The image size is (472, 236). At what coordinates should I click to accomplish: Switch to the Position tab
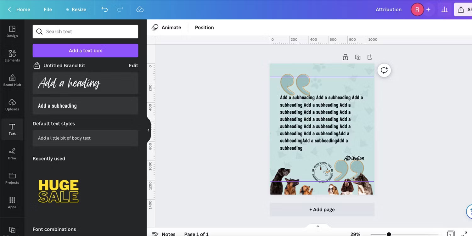[x=204, y=27]
